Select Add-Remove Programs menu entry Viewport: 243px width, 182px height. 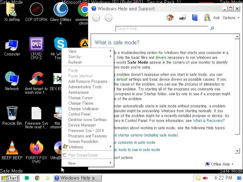point(87,81)
